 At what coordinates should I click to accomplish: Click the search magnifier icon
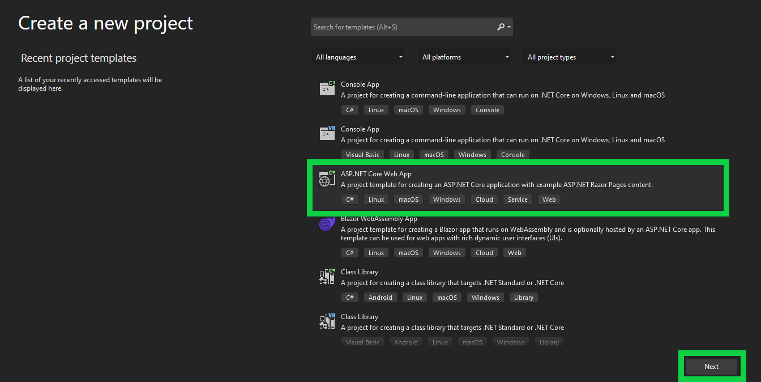point(501,27)
